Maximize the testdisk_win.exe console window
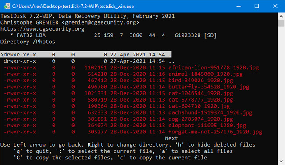The height and width of the screenshot is (165, 285). [x=256, y=6]
